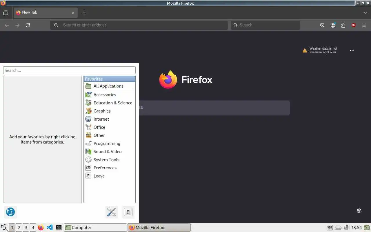The height and width of the screenshot is (232, 371).
Task: Click the 13:54 clock
Action: click(357, 228)
